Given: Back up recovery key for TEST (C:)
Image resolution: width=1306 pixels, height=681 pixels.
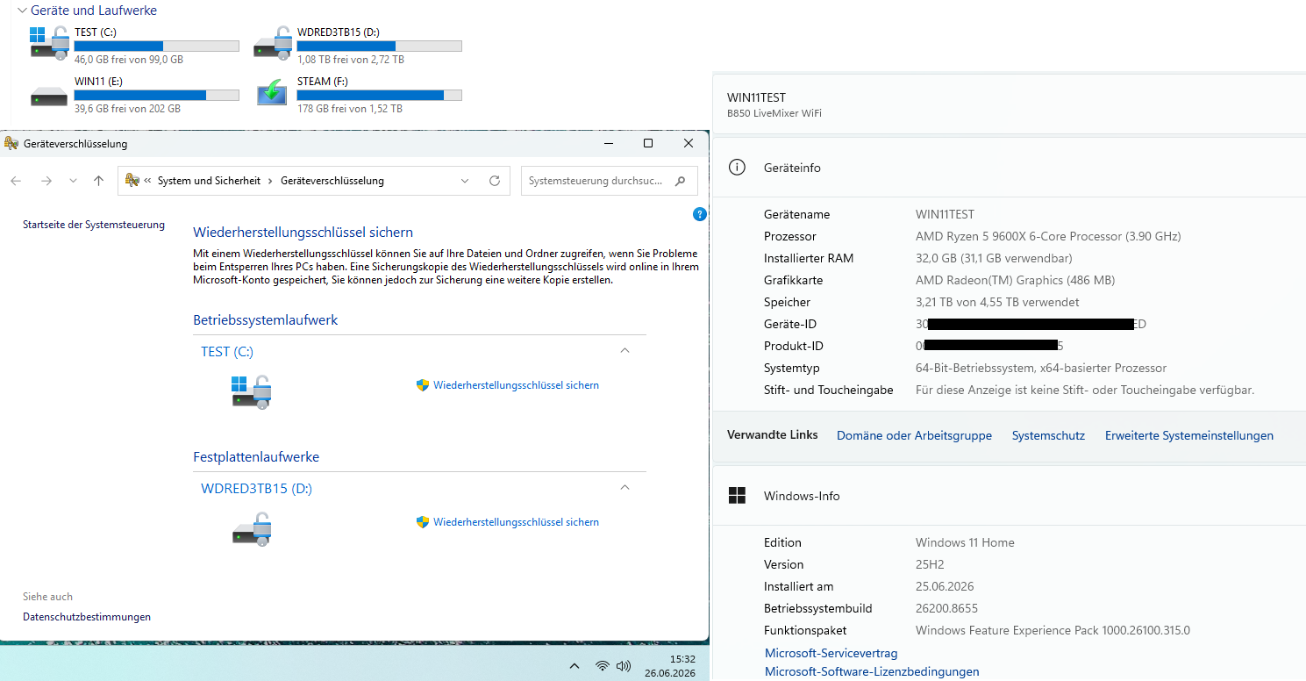Looking at the screenshot, I should click(x=516, y=385).
